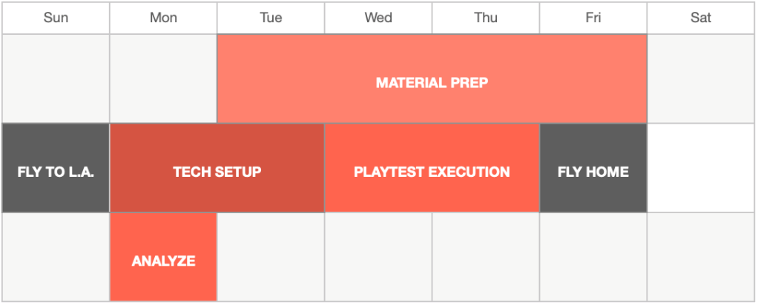
Task: Click the empty Friday cell below Fly Home
Action: [593, 257]
